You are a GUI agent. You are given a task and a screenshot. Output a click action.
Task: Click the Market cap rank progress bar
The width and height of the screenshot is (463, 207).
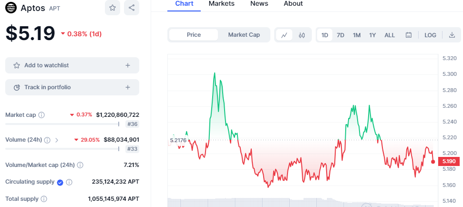pos(62,124)
